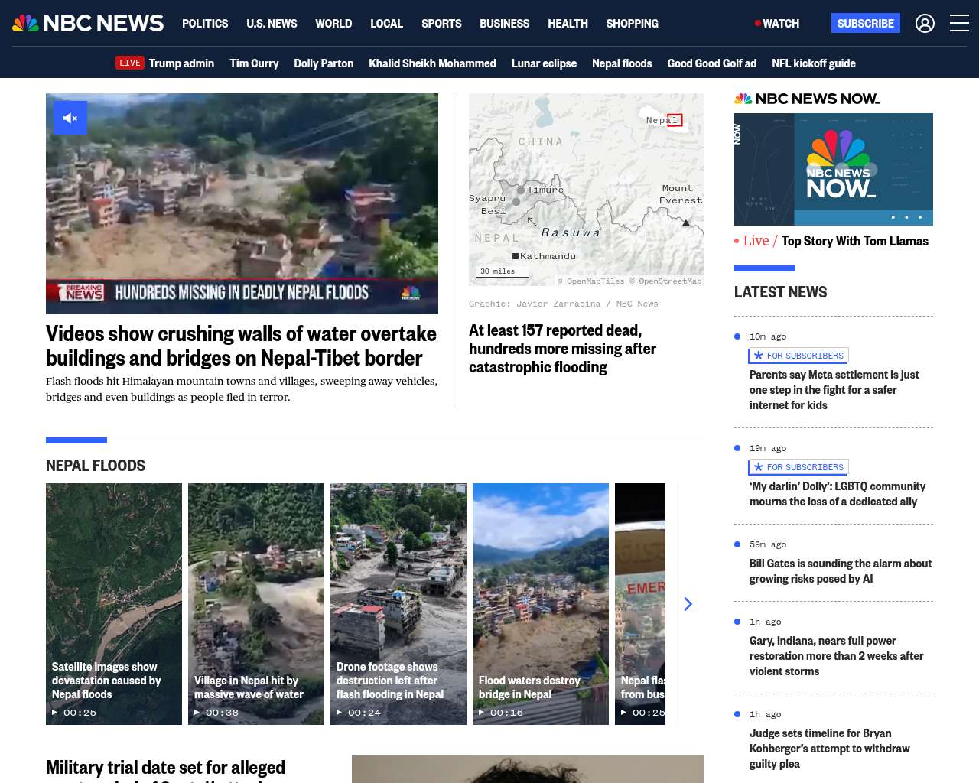Screen dimensions: 979x783
Task: Click For Subscribers badge above Dolly story
Action: [798, 467]
